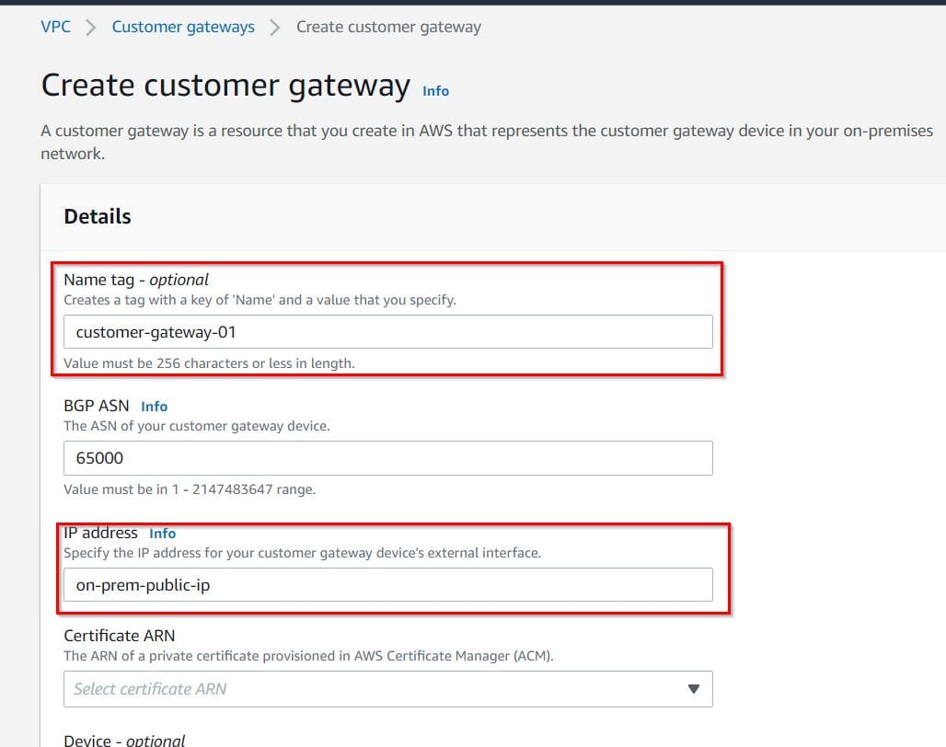Viewport: 946px width, 747px height.
Task: Select the IP address input field
Action: click(386, 583)
